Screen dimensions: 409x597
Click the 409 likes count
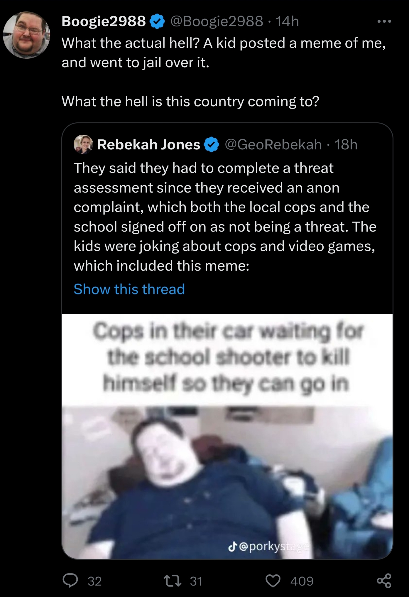(302, 581)
